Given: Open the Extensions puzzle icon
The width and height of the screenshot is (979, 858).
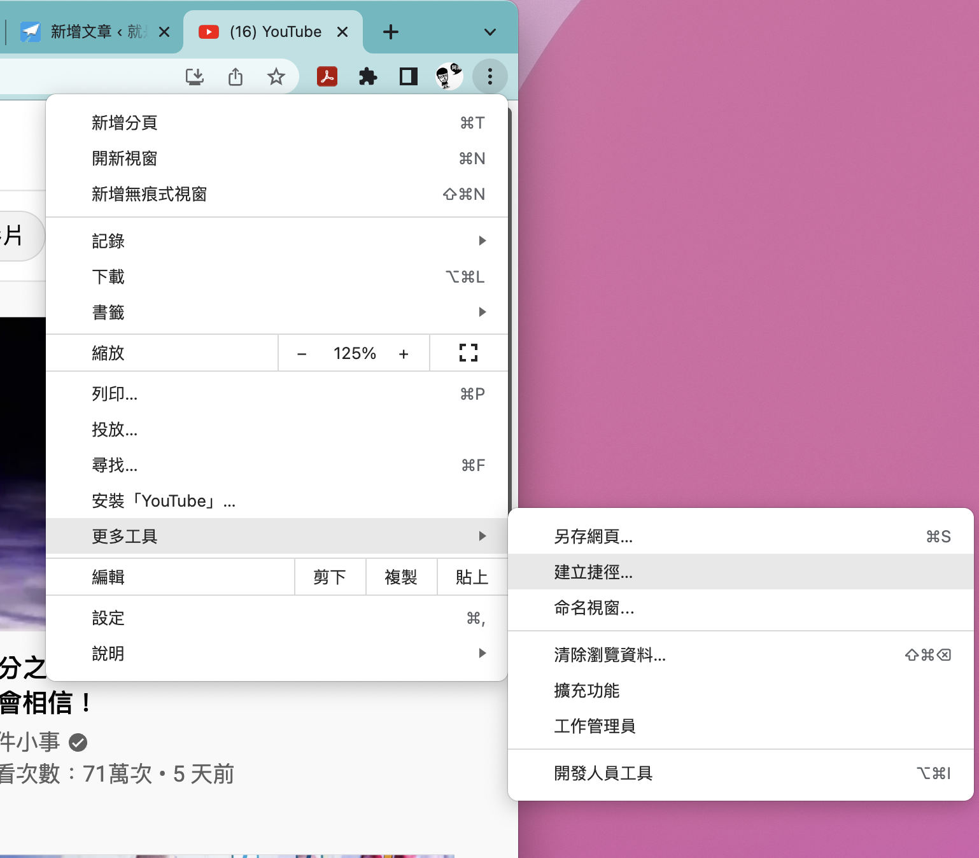Looking at the screenshot, I should 368,77.
